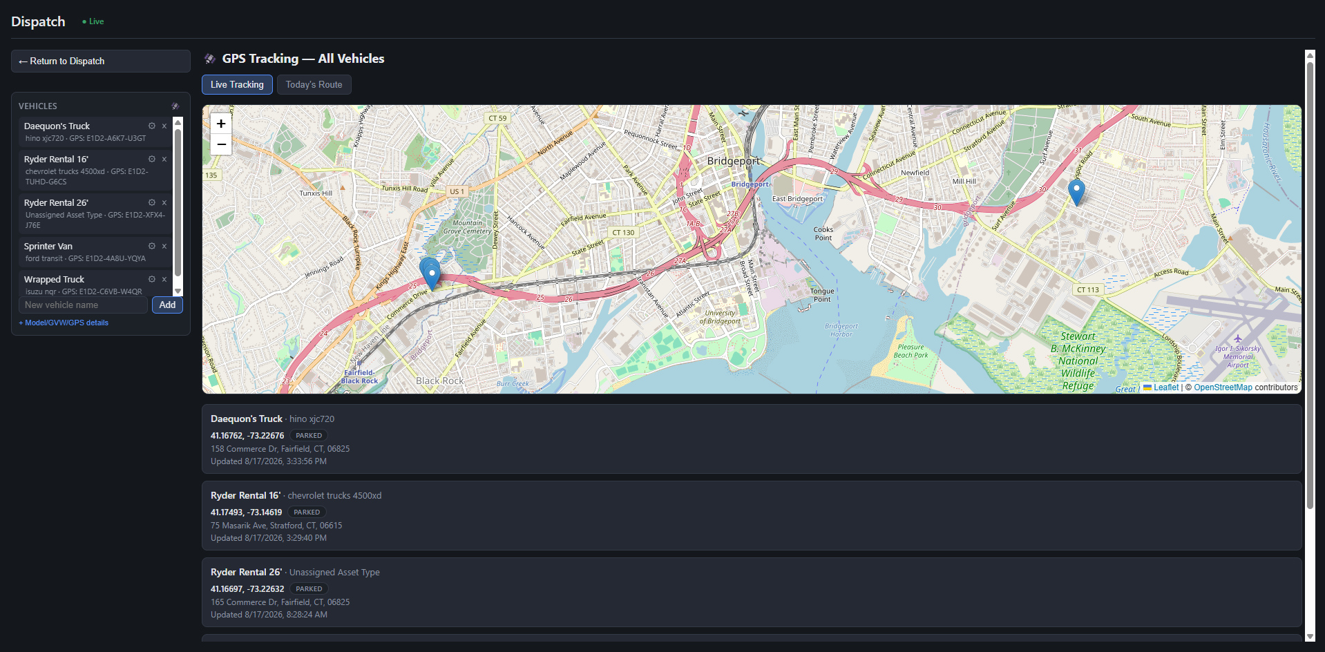
Task: Focus the New vehicle name field
Action: coord(83,305)
